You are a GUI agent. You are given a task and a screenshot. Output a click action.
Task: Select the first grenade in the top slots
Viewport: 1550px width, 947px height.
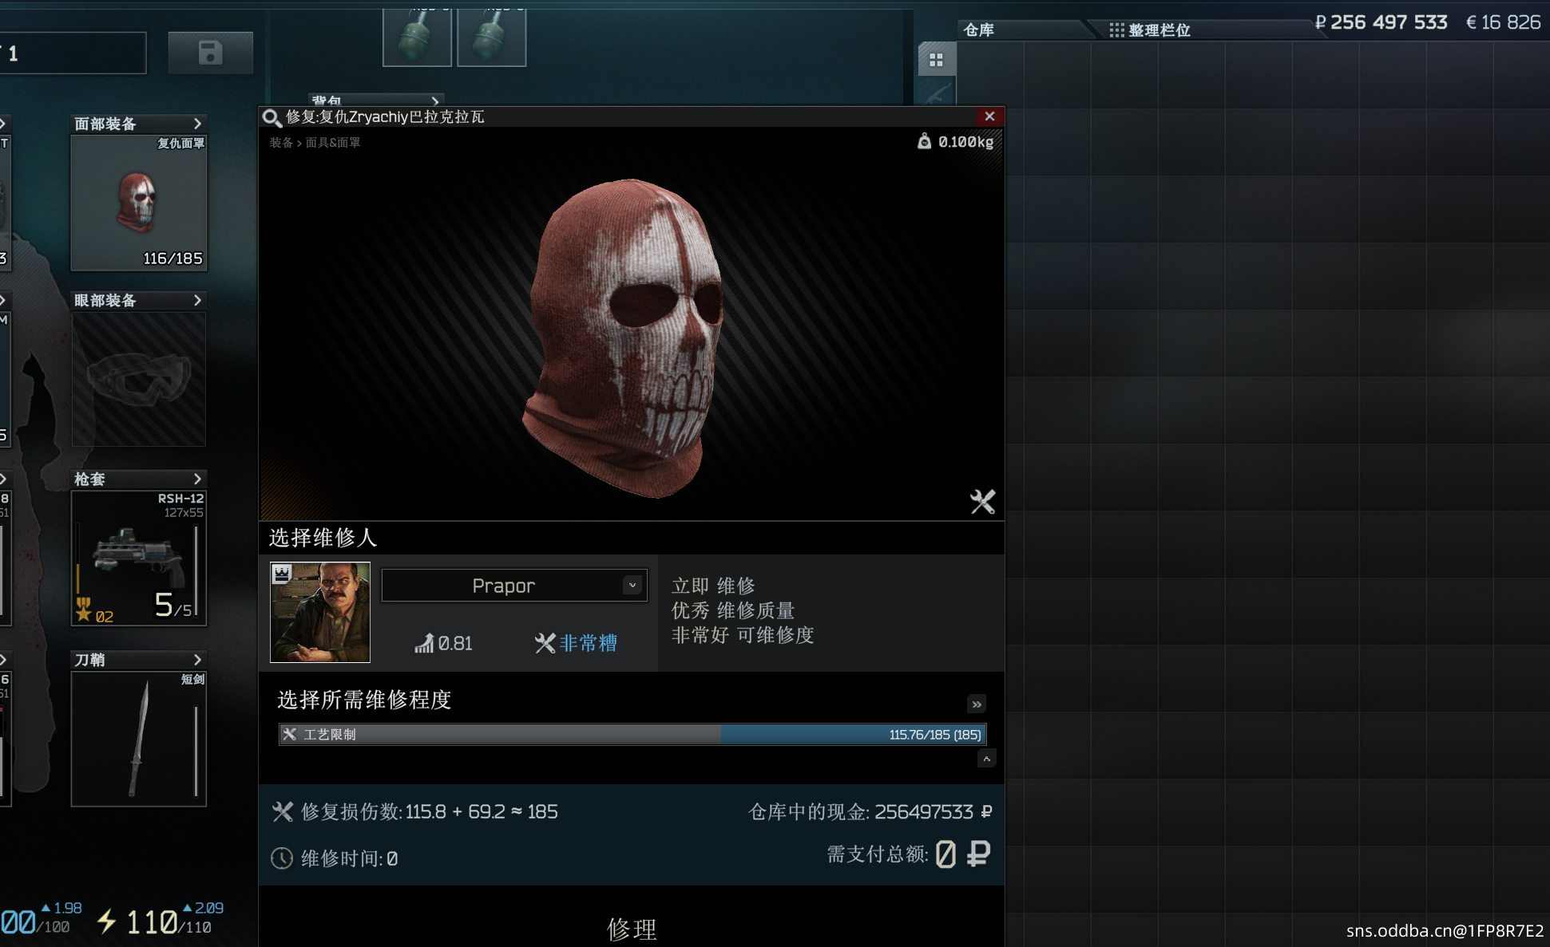click(417, 37)
